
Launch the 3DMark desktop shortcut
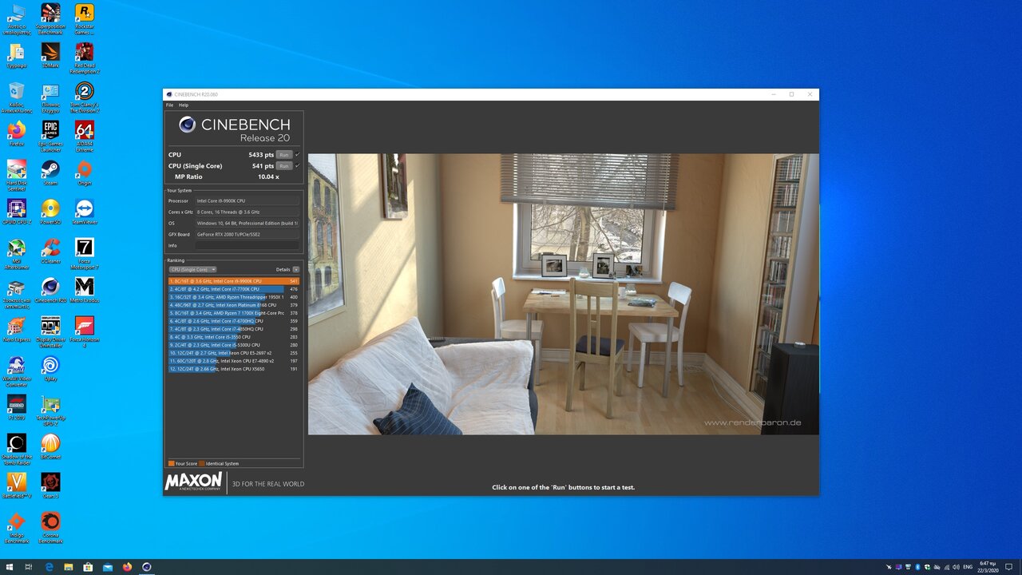coord(50,56)
